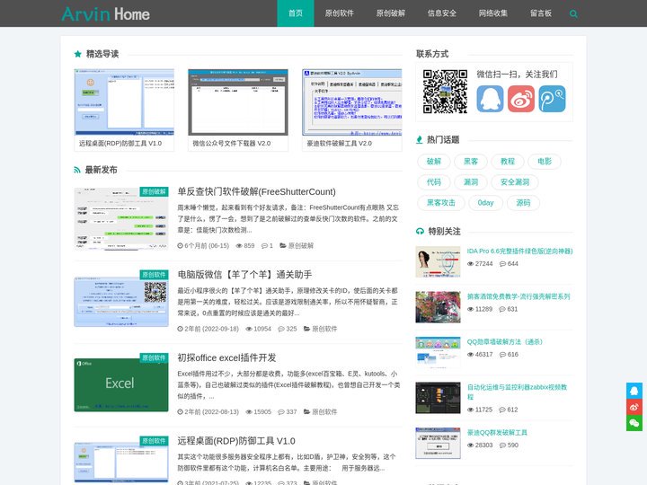647x485 pixels.
Task: Click comment count 337 on Excel post
Action: [x=288, y=411]
